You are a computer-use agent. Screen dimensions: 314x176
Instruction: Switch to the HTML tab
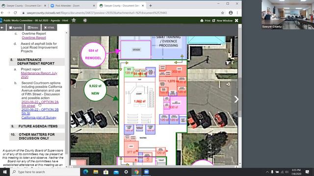pyautogui.click(x=49, y=27)
